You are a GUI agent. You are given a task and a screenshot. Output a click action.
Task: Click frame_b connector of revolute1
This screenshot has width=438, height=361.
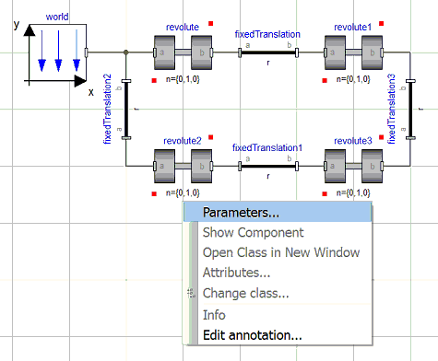(382, 52)
